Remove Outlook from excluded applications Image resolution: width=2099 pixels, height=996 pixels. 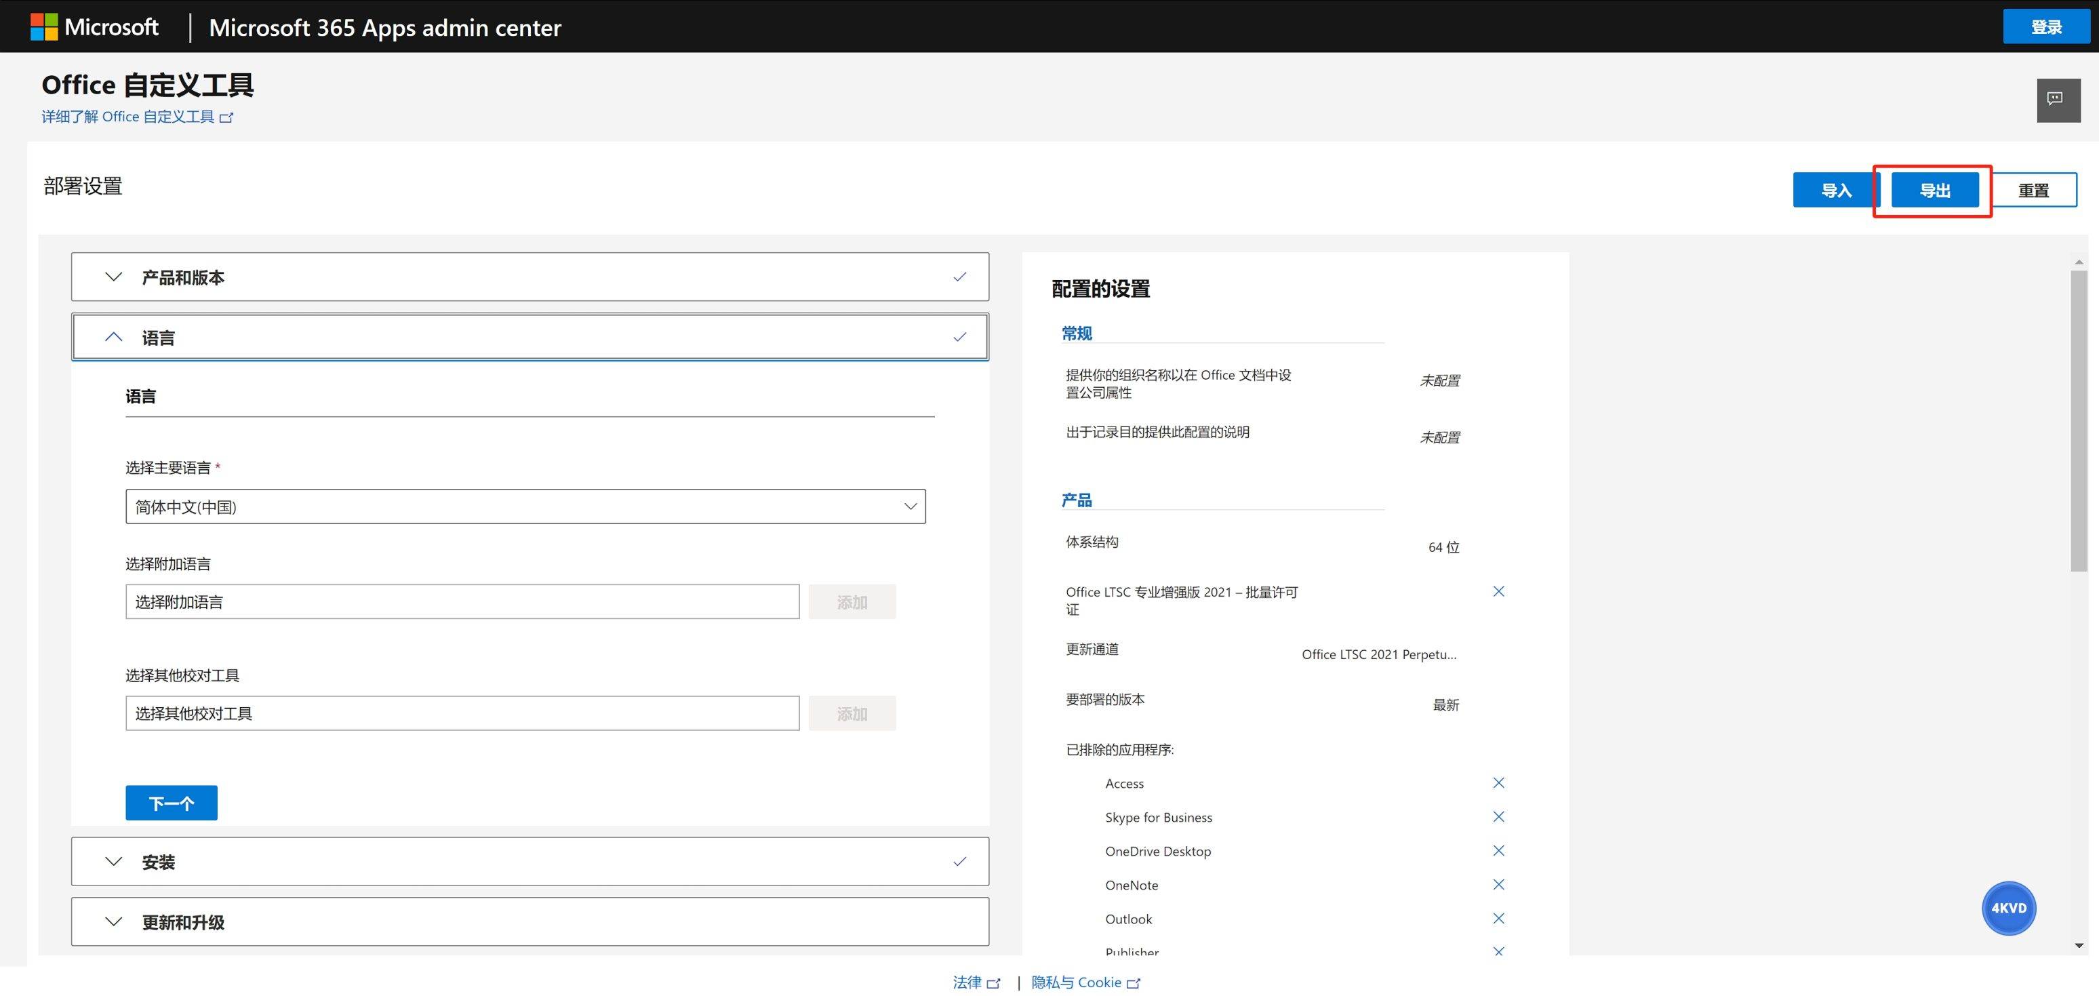pos(1498,919)
